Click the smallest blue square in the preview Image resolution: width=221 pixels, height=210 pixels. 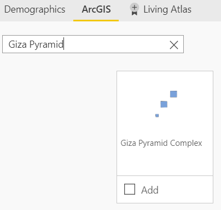[157, 116]
